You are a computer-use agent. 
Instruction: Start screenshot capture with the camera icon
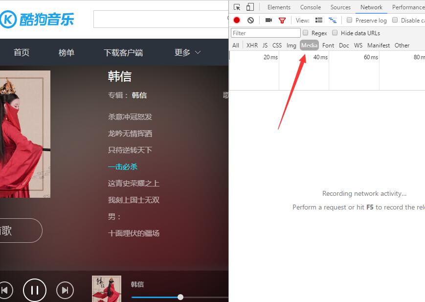click(x=268, y=20)
